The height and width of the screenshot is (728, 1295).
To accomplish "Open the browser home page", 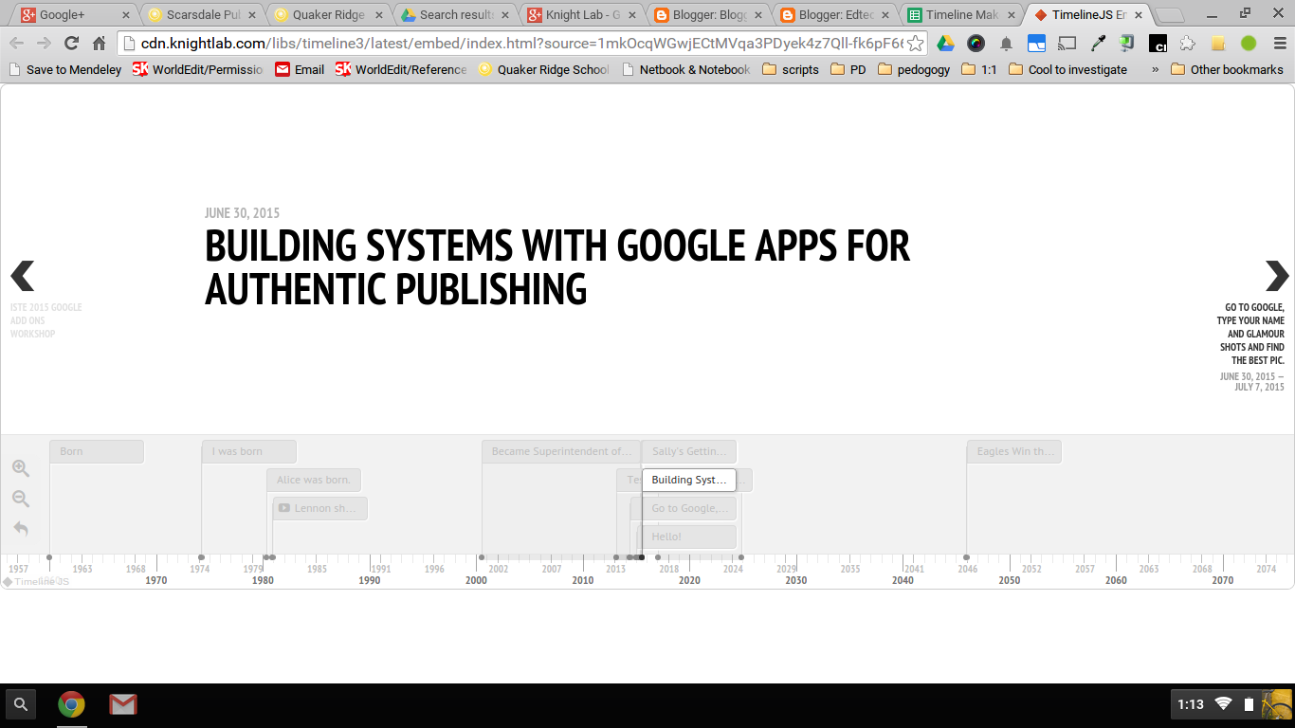I will [x=99, y=44].
